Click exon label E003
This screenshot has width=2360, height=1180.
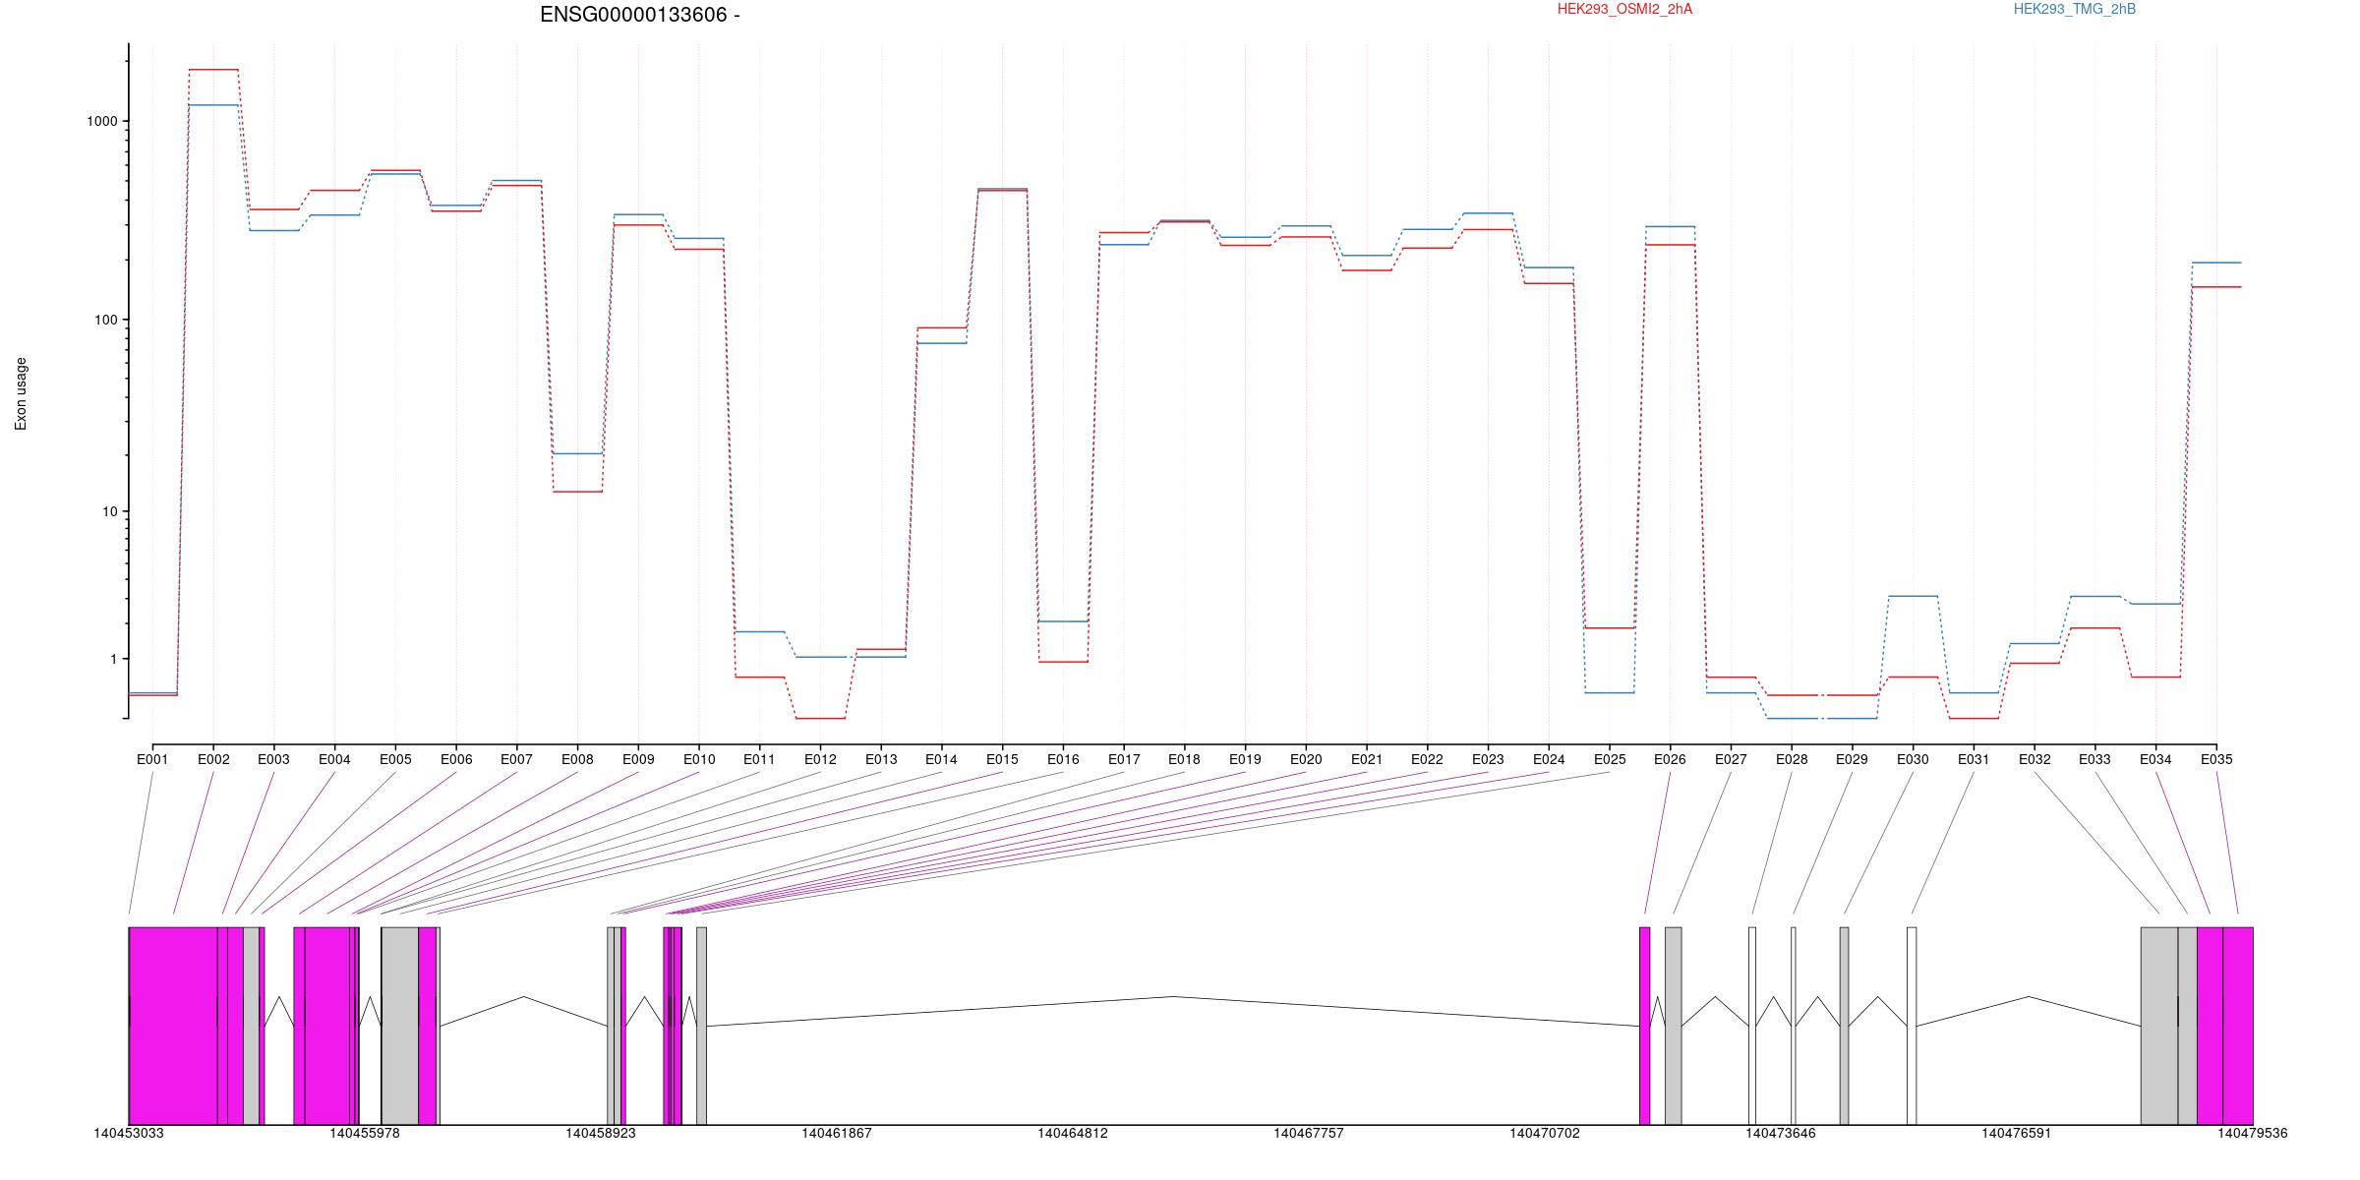273,759
